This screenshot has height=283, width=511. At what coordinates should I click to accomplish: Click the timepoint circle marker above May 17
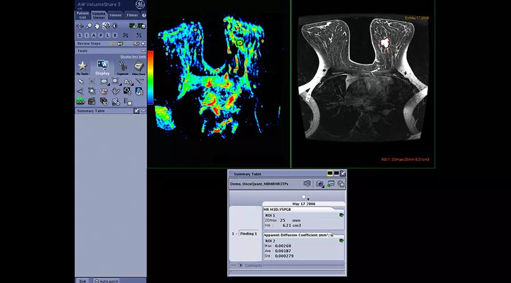coord(303,196)
